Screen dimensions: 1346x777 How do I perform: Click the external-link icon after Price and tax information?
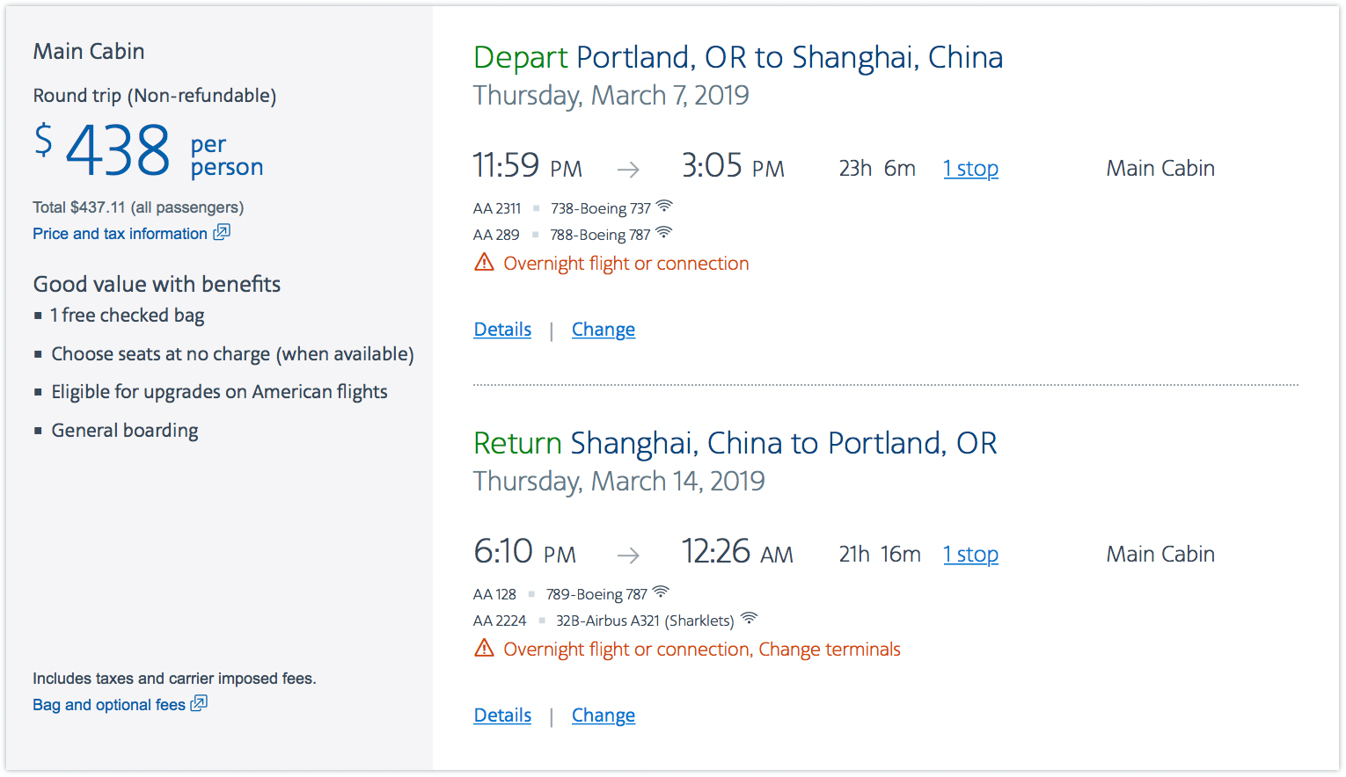(x=222, y=232)
